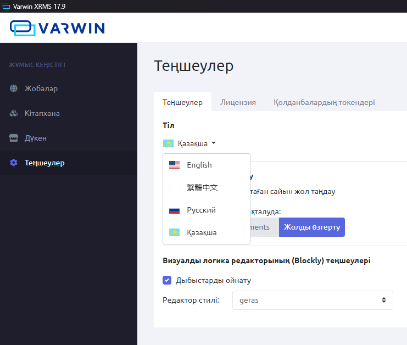407x345 pixels.
Task: Select the English text option in language list
Action: pos(199,165)
